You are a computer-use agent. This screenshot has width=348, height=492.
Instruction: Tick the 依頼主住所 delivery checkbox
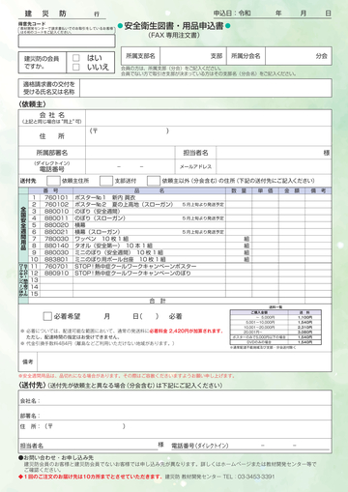(53, 181)
